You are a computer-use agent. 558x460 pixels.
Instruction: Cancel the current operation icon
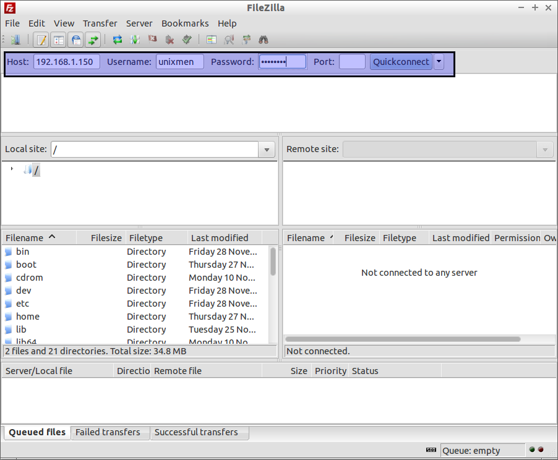coord(152,39)
